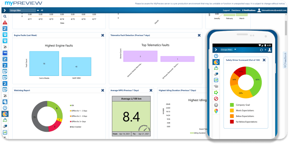Open the 0 Notifications menu
The width and height of the screenshot is (289, 144).
pyautogui.click(x=249, y=10)
